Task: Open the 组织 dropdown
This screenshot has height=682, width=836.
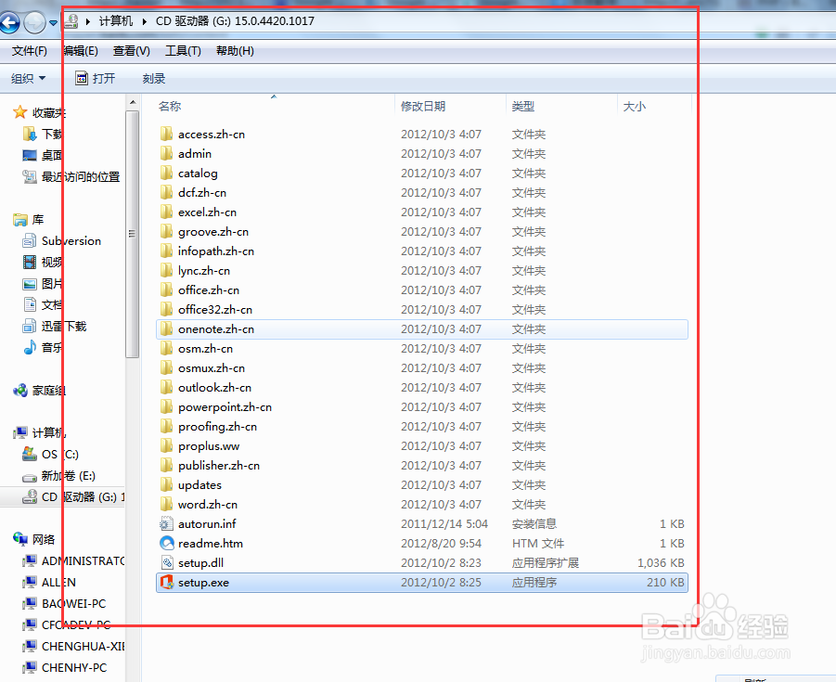Action: pyautogui.click(x=28, y=78)
